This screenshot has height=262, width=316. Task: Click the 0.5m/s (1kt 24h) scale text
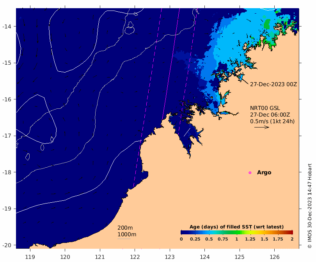coord(272,121)
